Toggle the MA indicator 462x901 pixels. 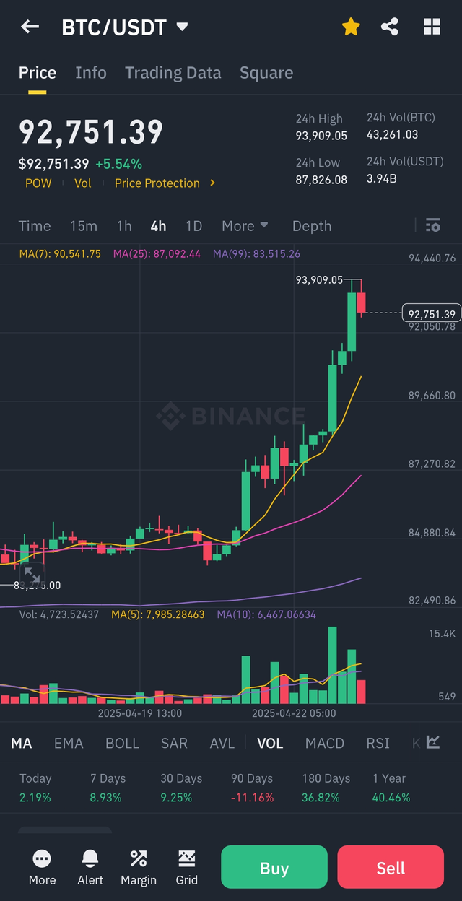tap(22, 743)
